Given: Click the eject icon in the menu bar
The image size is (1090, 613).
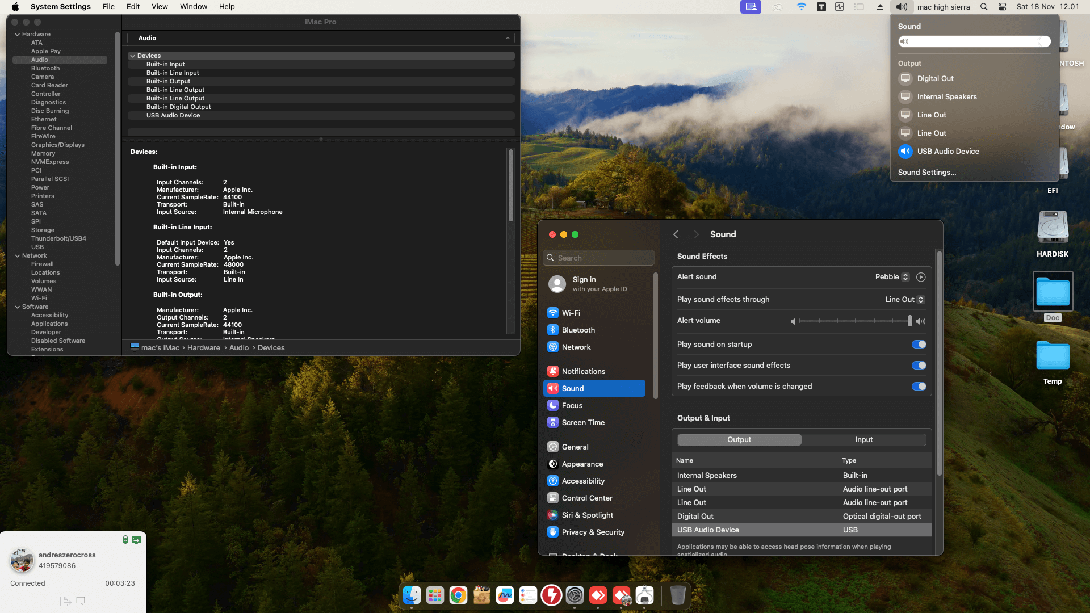Looking at the screenshot, I should tap(880, 7).
